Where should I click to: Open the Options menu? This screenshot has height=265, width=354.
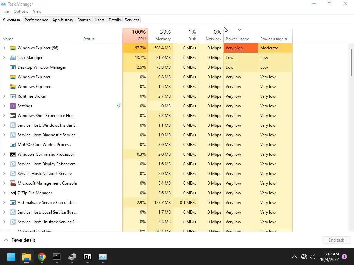pyautogui.click(x=20, y=11)
